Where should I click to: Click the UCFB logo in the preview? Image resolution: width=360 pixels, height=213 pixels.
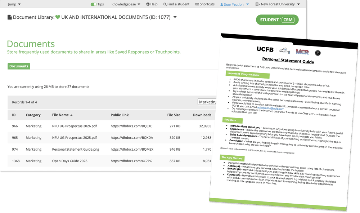click(265, 49)
